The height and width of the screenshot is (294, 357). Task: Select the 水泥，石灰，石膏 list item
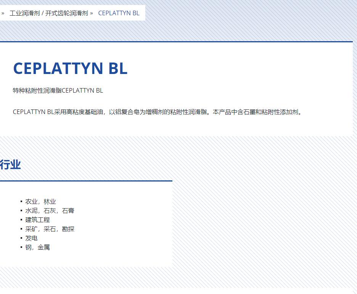pos(50,211)
